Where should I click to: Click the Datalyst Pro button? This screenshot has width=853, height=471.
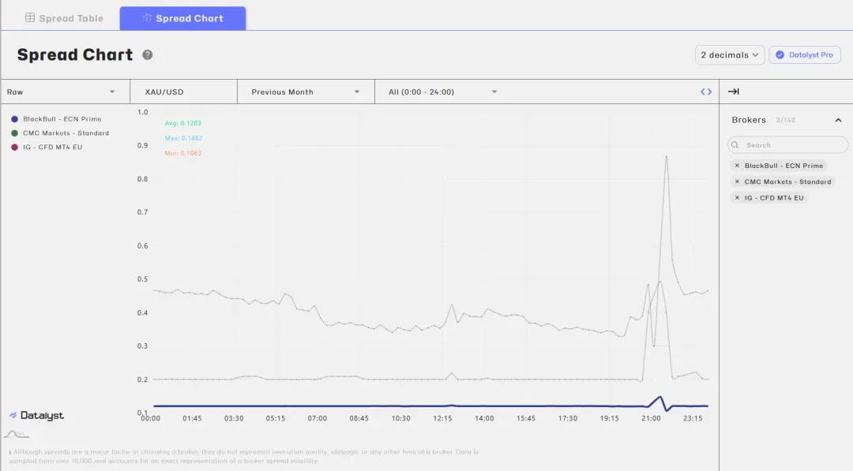click(805, 55)
